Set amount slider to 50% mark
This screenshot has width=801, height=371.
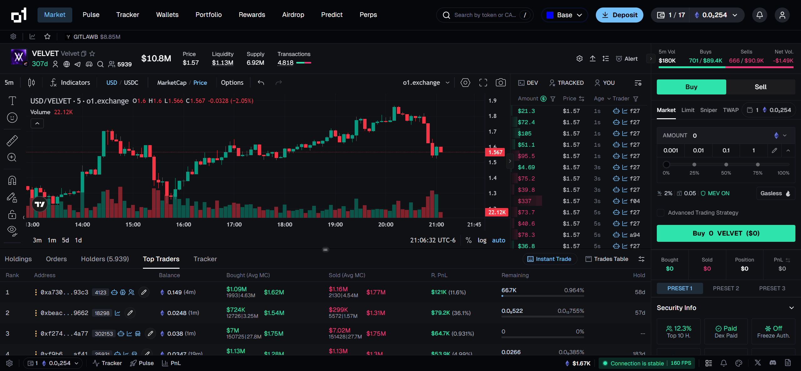[726, 165]
